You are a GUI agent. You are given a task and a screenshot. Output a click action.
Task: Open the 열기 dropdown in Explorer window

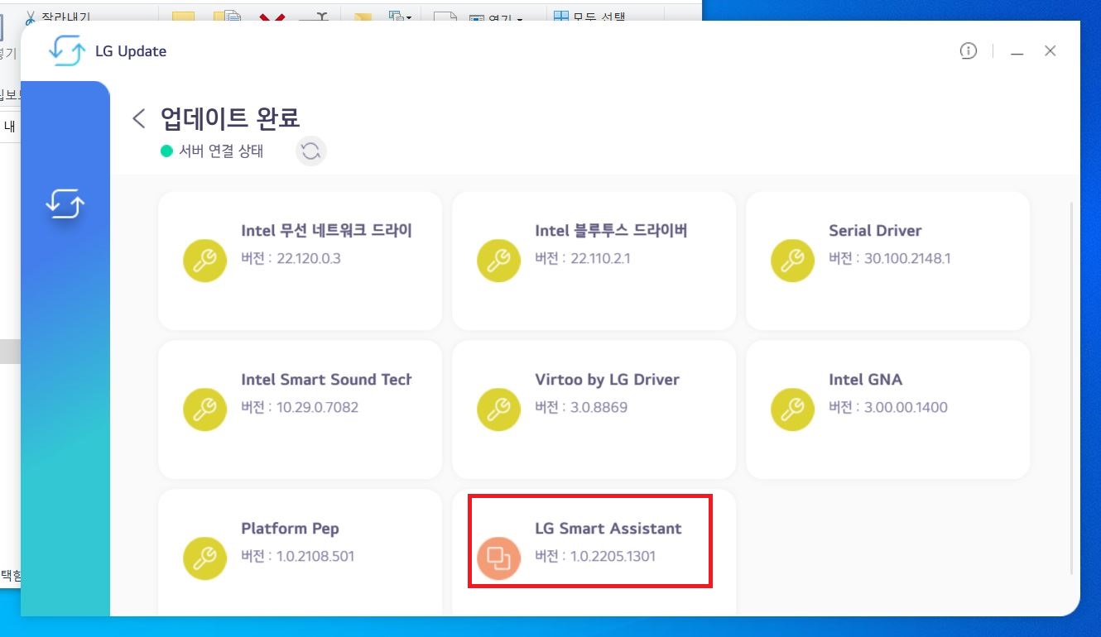tap(497, 17)
